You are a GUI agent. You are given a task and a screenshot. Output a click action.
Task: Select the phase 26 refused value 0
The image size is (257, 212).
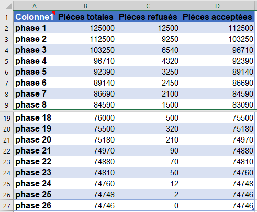coord(148,205)
